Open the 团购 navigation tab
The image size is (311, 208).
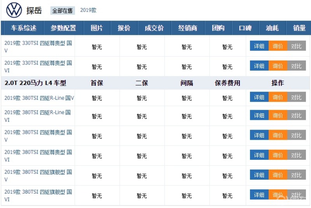218,28
